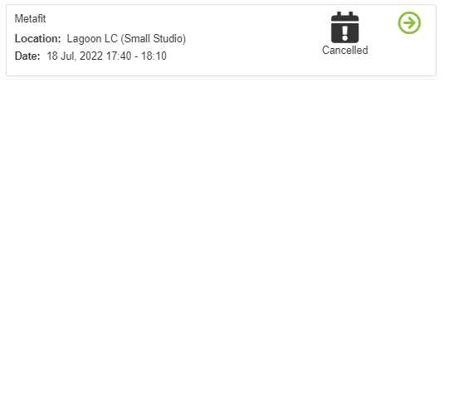Click the bold Date label
This screenshot has height=415, width=449.
27,56
